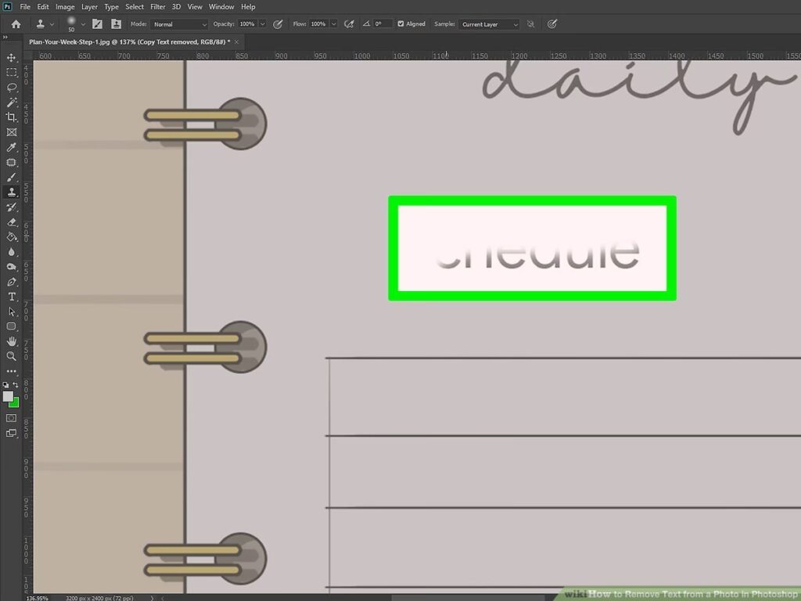Viewport: 801px width, 601px height.
Task: Close the Plan-Your-Week-Step-1.jpg document tab
Action: click(x=236, y=41)
